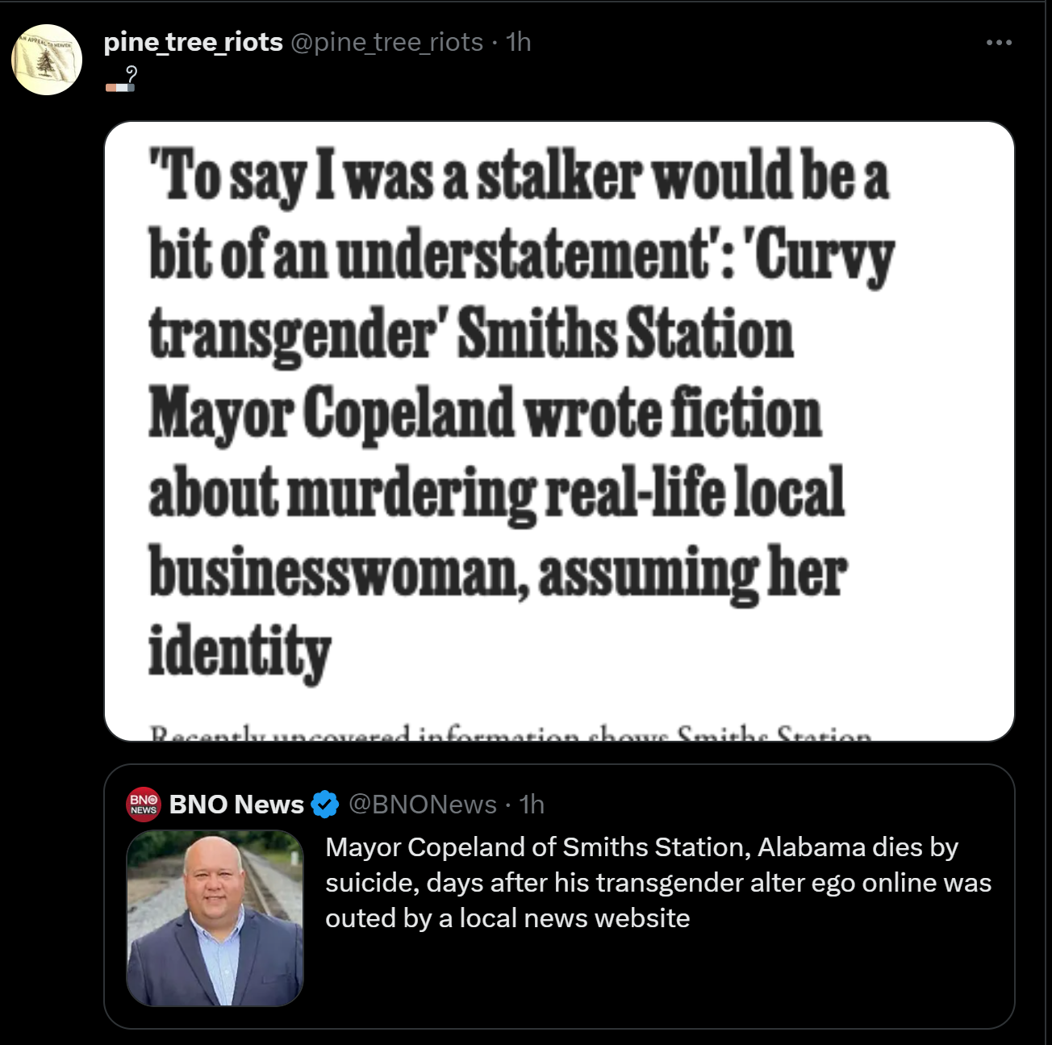Click the main tweet's 1h timestamp
This screenshot has width=1052, height=1045.
point(519,42)
